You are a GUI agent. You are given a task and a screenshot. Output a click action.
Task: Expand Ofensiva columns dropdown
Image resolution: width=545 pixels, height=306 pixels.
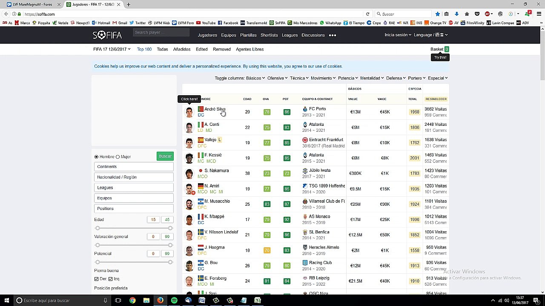pos(277,78)
